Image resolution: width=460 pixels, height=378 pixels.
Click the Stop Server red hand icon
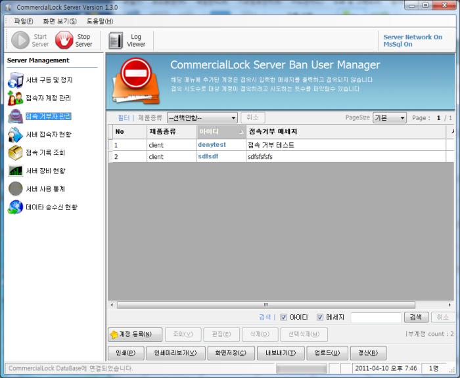(x=64, y=40)
